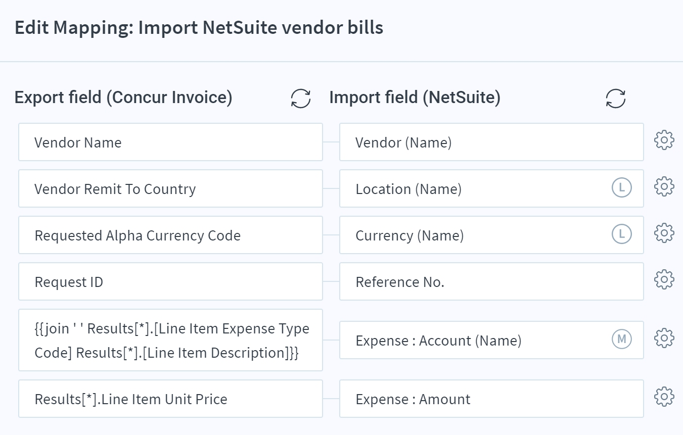Edit the Vendor Remit To Country export field
Viewport: 683px width, 435px height.
tap(170, 188)
